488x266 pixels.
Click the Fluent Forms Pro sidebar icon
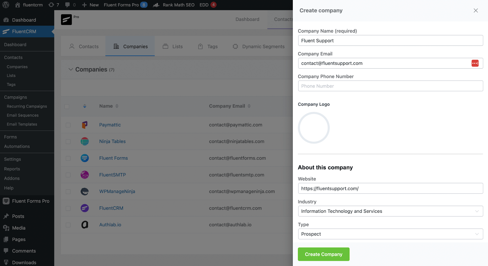pos(6,201)
